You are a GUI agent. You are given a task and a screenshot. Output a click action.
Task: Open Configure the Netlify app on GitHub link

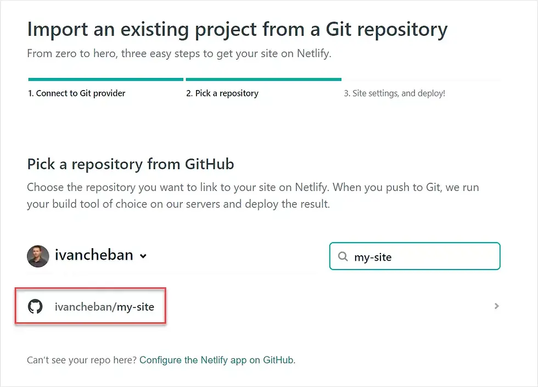point(217,360)
